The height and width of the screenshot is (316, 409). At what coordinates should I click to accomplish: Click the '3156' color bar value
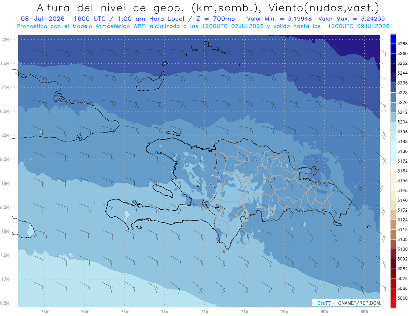[x=403, y=181]
